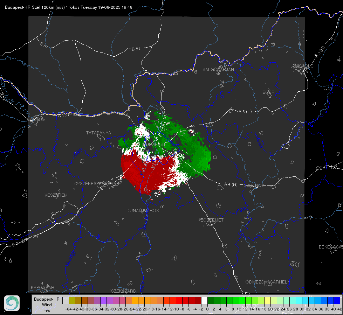Image resolution: width=343 pixels, height=315 pixels.
Task: Pick the bright green swatch between 10 and 12
Action: 242,300
